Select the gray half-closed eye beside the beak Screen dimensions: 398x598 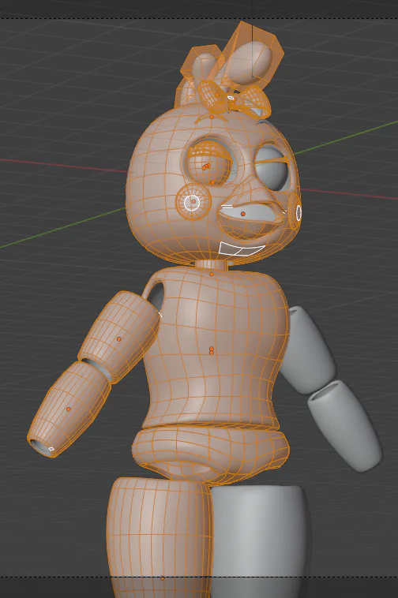point(272,168)
